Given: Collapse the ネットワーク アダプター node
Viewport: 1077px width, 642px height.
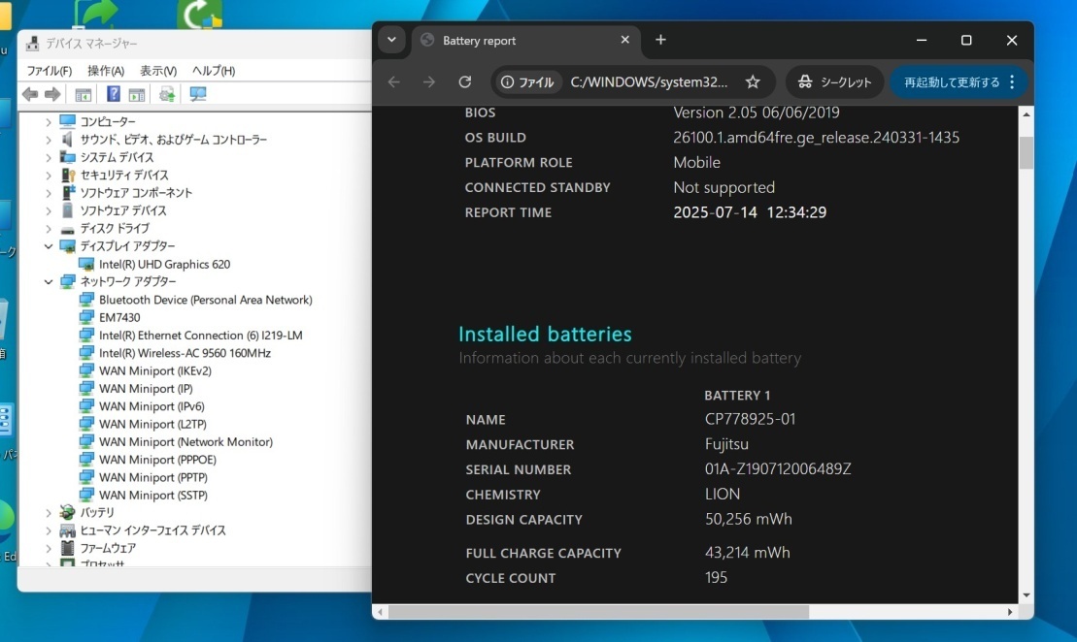Looking at the screenshot, I should 49,282.
